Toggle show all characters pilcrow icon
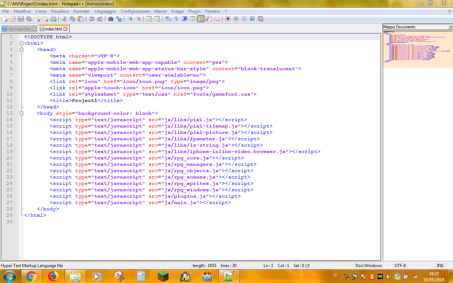This screenshot has width=453, height=283. [176, 19]
